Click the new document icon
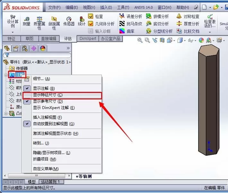 click(205, 7)
